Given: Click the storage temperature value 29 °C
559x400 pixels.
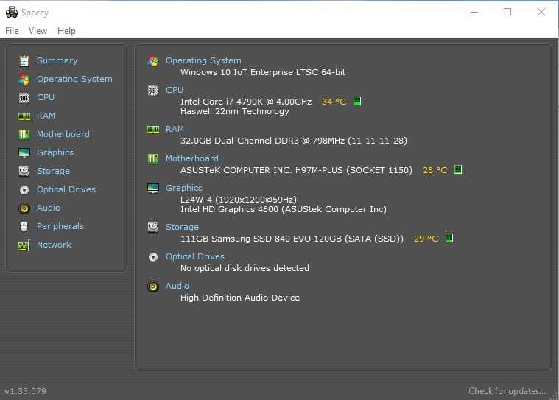Looking at the screenshot, I should 426,239.
